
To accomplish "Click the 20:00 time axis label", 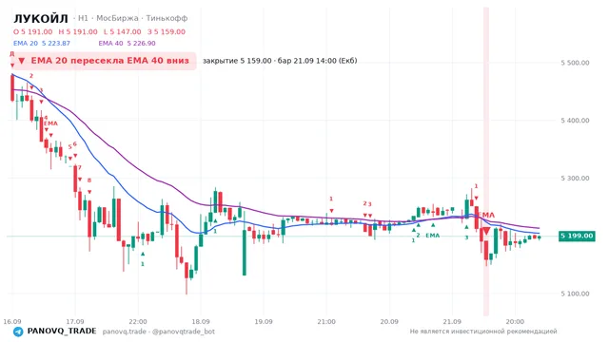I will point(515,321).
